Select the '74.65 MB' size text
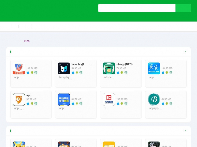 click(121, 68)
